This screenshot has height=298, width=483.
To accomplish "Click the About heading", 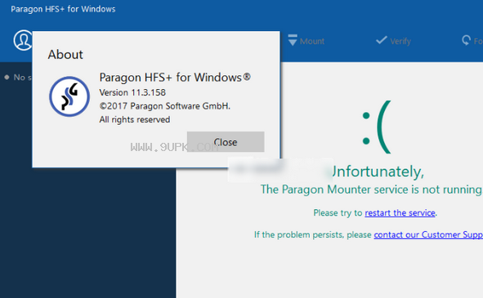I will pos(65,55).
